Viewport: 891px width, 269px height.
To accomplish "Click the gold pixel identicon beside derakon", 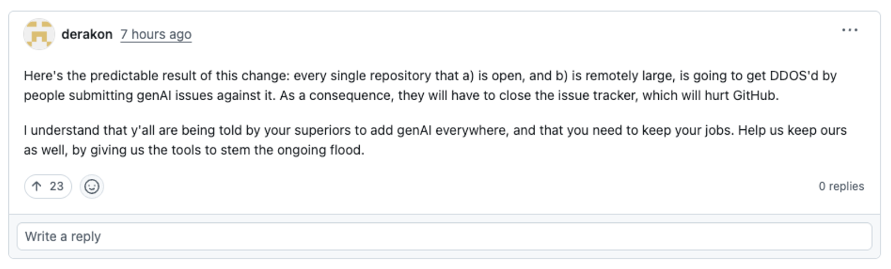I will [39, 34].
